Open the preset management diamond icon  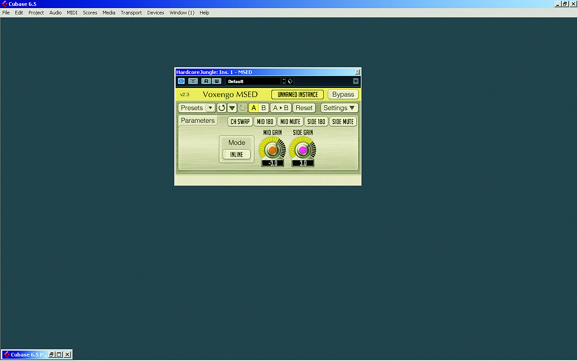point(290,81)
